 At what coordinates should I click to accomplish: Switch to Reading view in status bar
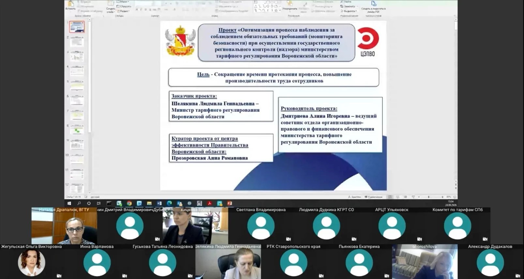pos(405,197)
